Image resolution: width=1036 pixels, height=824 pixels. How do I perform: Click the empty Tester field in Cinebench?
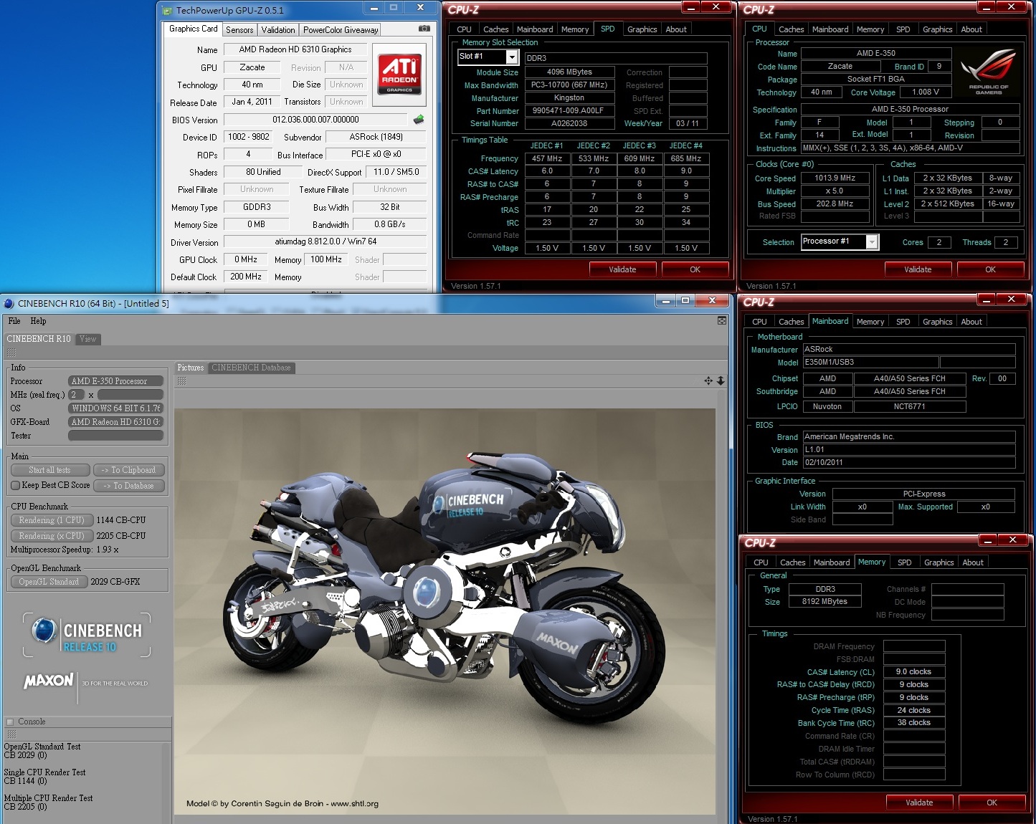point(115,436)
